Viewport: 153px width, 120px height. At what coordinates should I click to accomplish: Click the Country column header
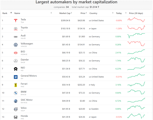pos(93,13)
